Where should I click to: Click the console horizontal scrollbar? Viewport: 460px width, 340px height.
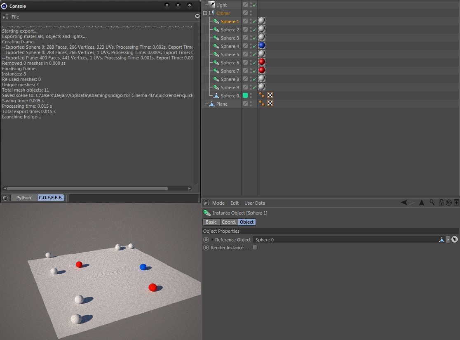coord(87,189)
